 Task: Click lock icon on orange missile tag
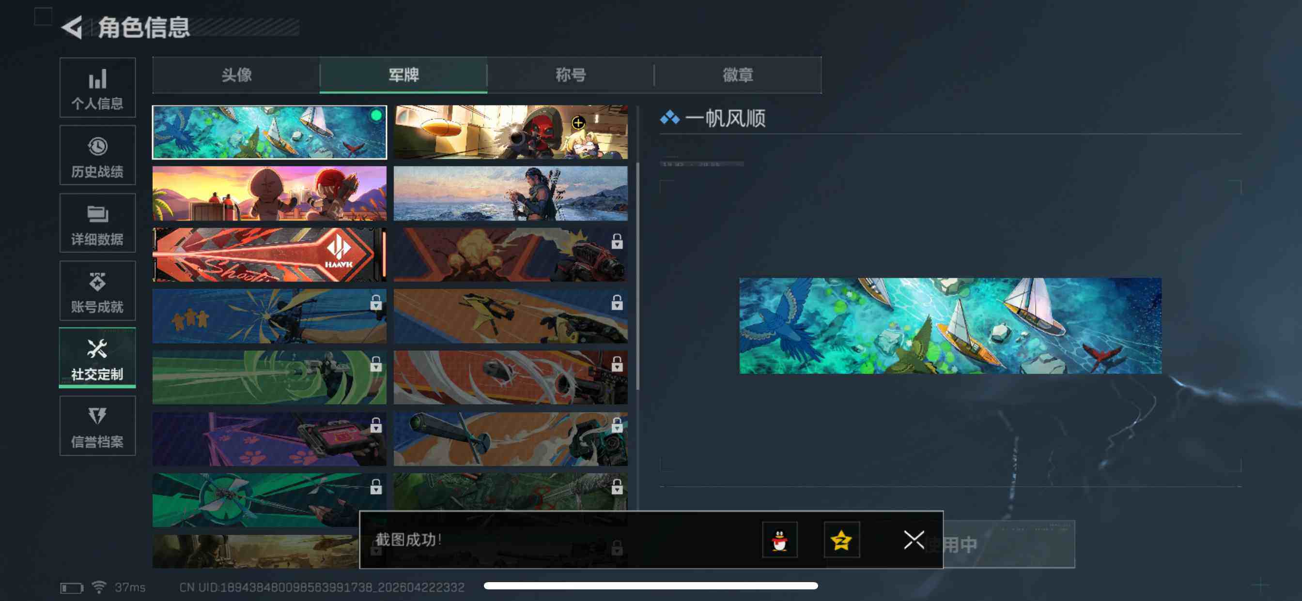617,425
